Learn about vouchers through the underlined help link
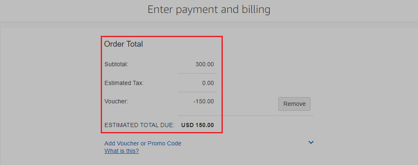 122,151
